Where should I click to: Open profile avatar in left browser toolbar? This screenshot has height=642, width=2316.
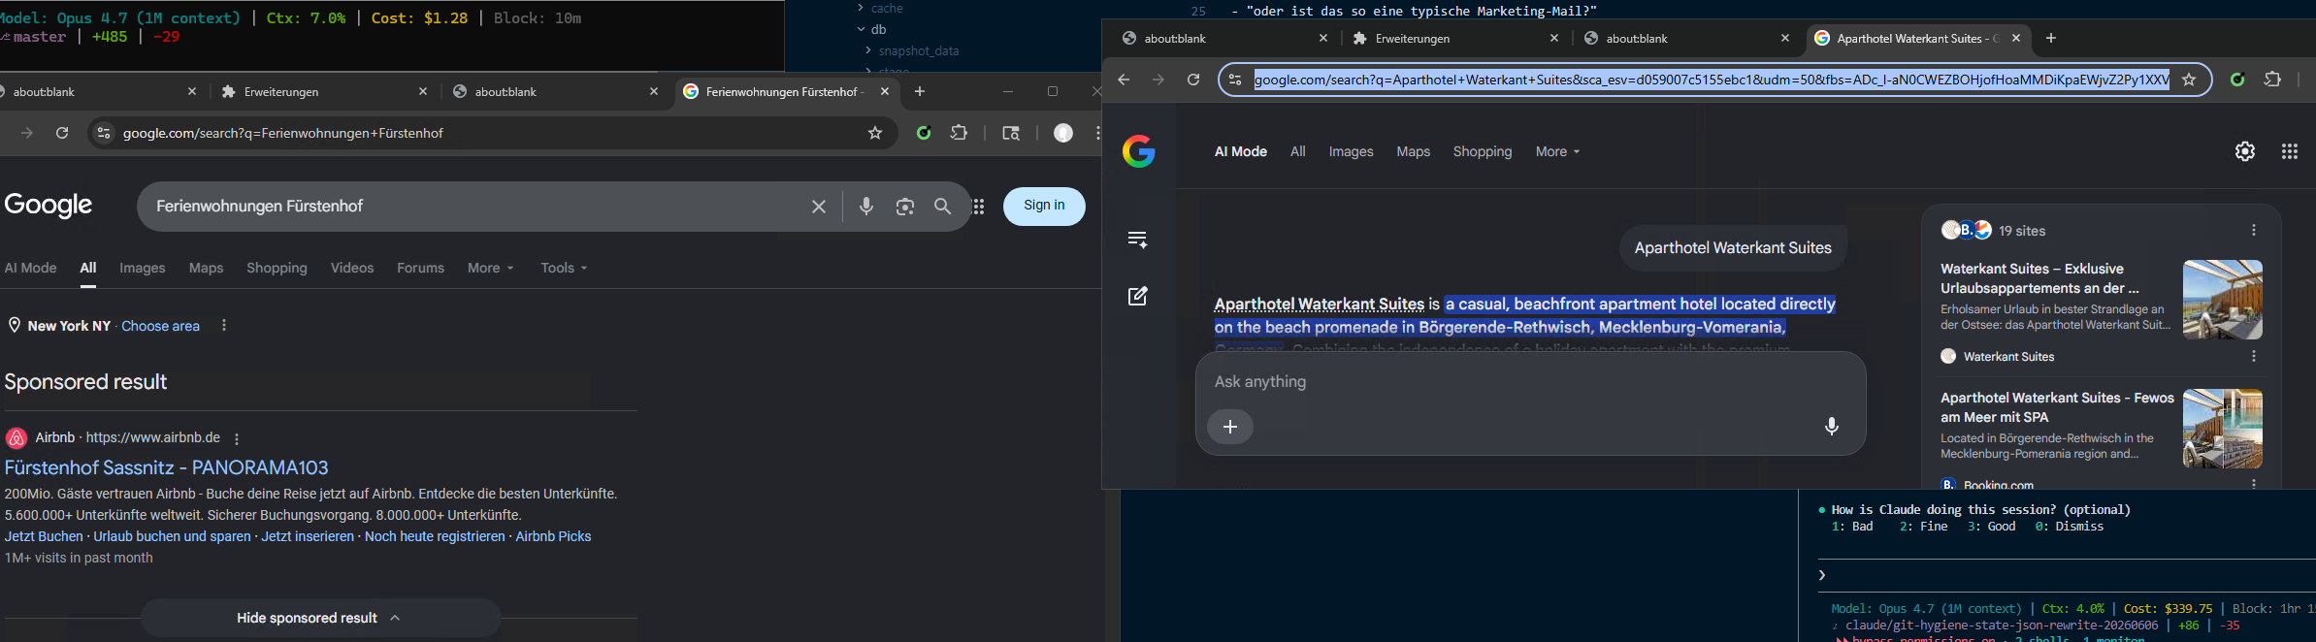tap(1063, 133)
